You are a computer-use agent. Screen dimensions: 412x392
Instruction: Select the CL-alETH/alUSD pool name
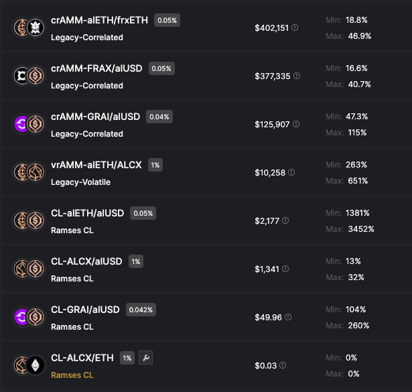(x=87, y=213)
